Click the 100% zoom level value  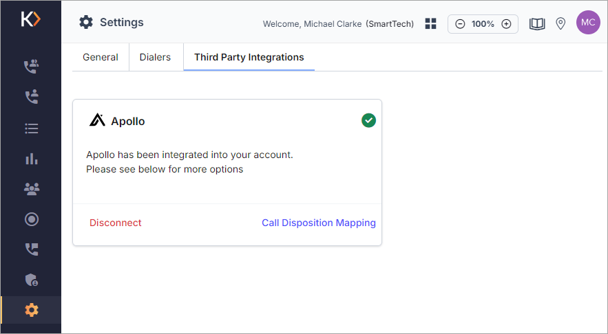click(x=483, y=24)
